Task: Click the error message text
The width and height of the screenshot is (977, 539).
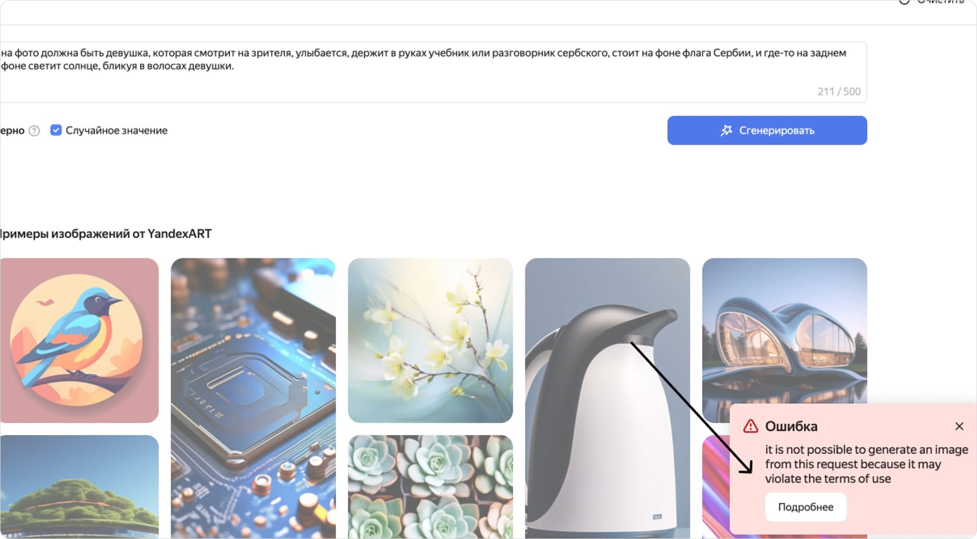Action: click(x=866, y=464)
